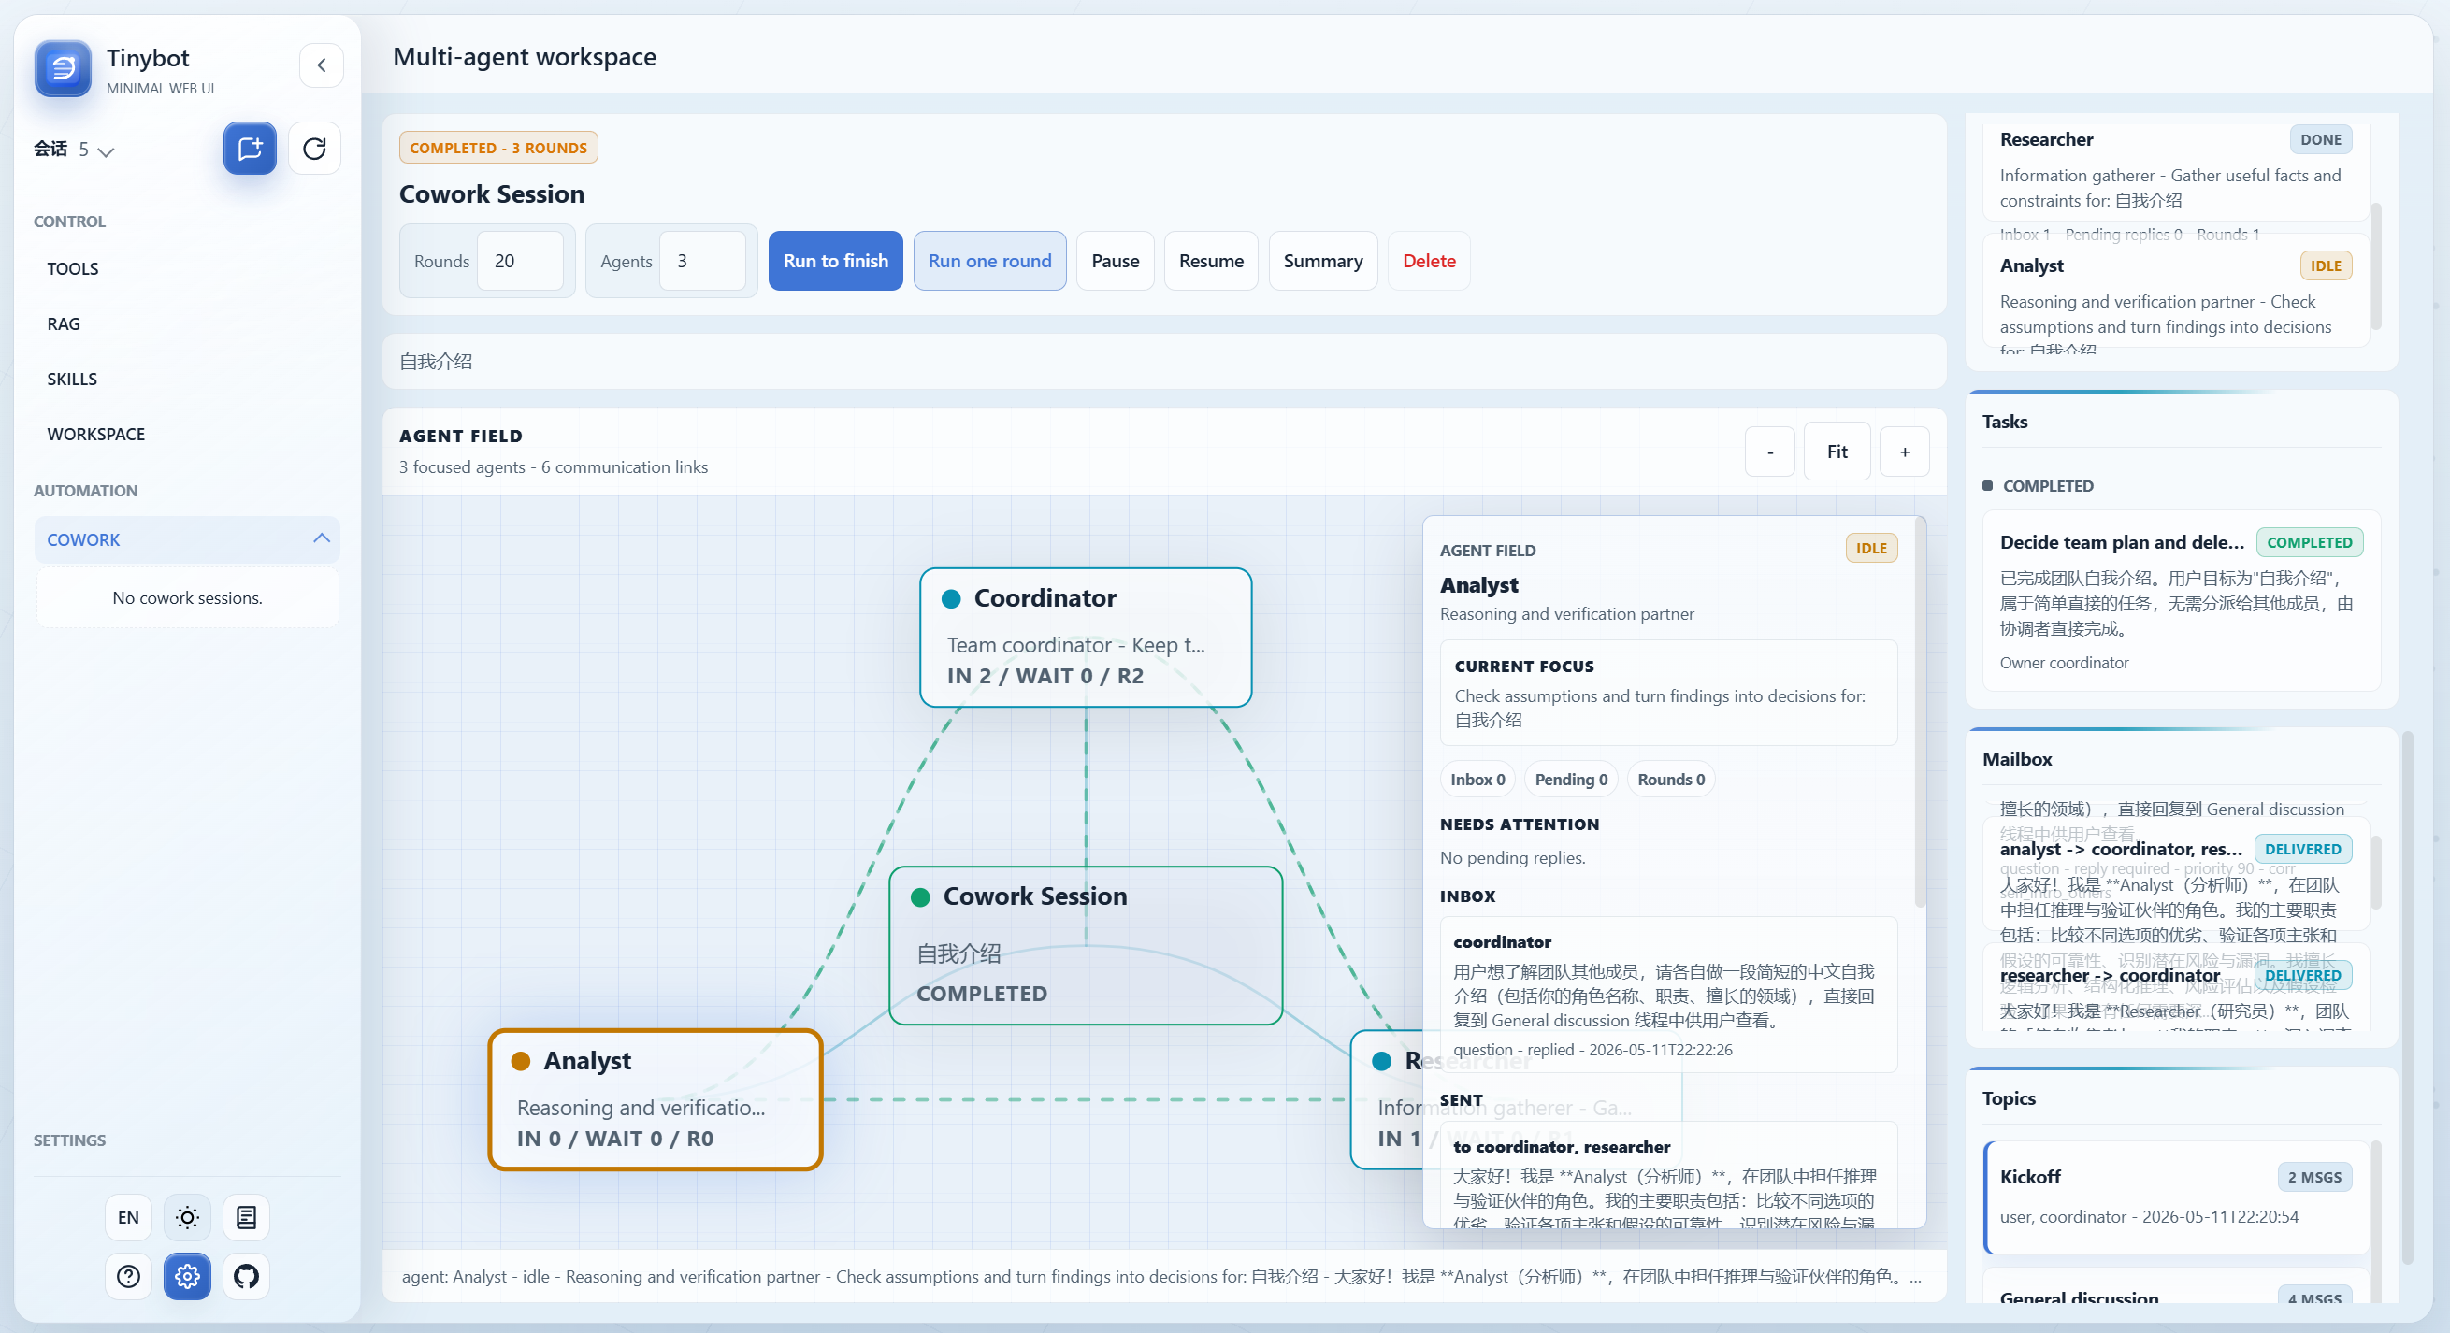Fit the agent field to view
The height and width of the screenshot is (1333, 2450).
(1837, 451)
